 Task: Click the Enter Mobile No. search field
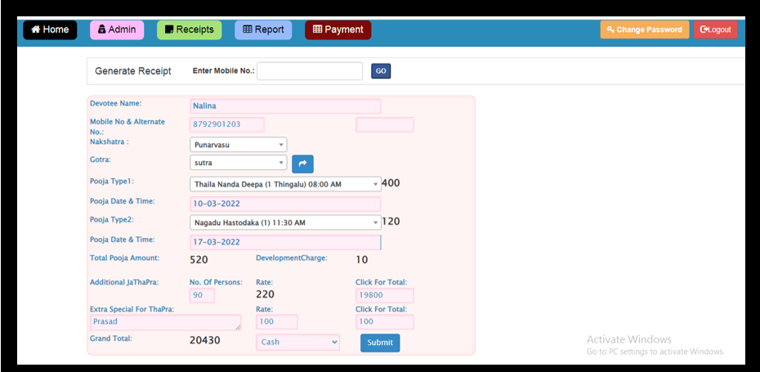(x=310, y=71)
